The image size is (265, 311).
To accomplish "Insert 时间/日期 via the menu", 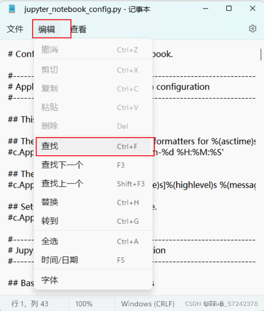I will click(94, 260).
